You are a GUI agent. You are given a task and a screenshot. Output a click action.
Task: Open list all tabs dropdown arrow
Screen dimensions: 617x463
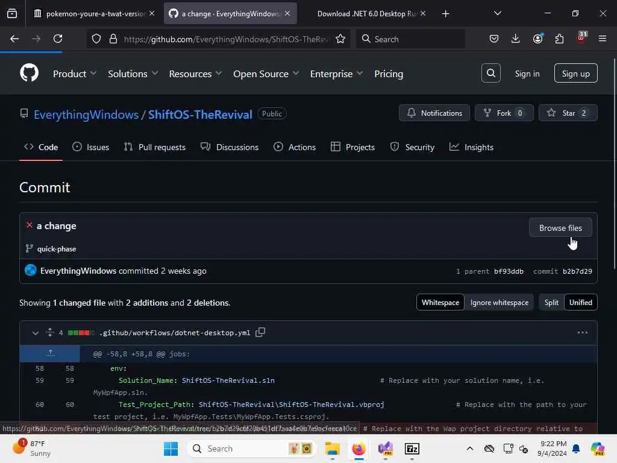pos(497,14)
